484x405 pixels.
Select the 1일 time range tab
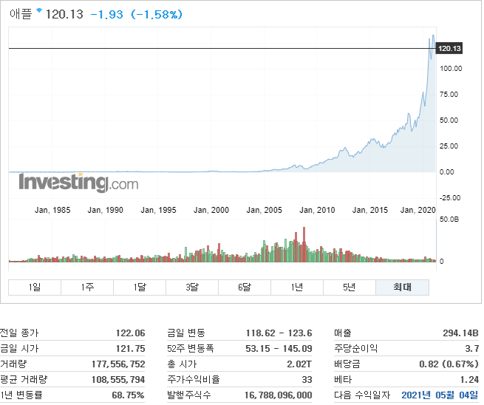[35, 287]
